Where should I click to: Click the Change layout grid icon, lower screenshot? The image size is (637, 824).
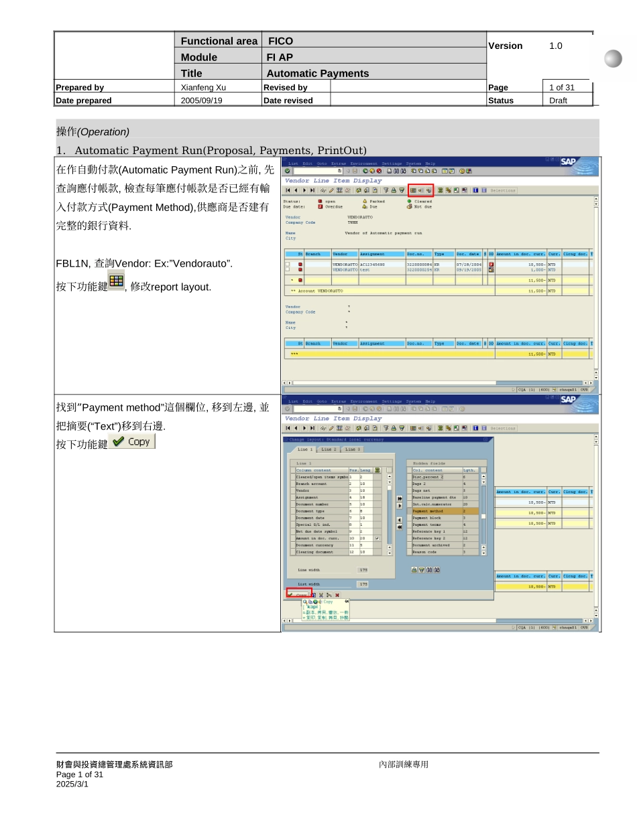[413, 427]
